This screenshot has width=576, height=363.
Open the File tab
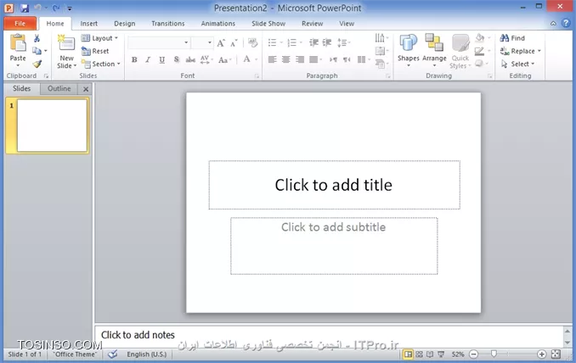(20, 24)
